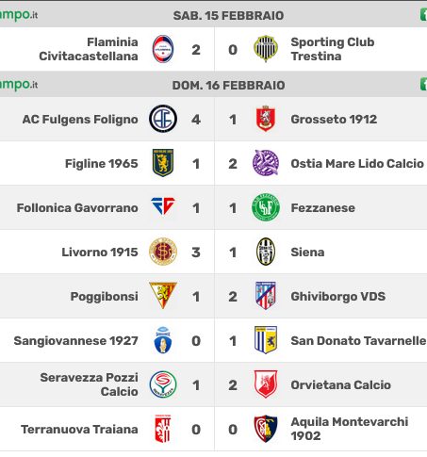Select the Grosseto 1912 red crest
427x457 pixels.
click(x=266, y=119)
